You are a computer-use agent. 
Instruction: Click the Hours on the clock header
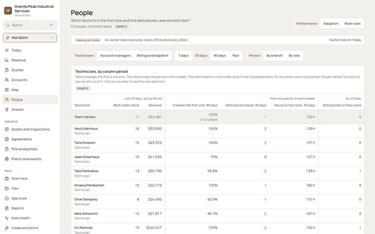pos(295,105)
